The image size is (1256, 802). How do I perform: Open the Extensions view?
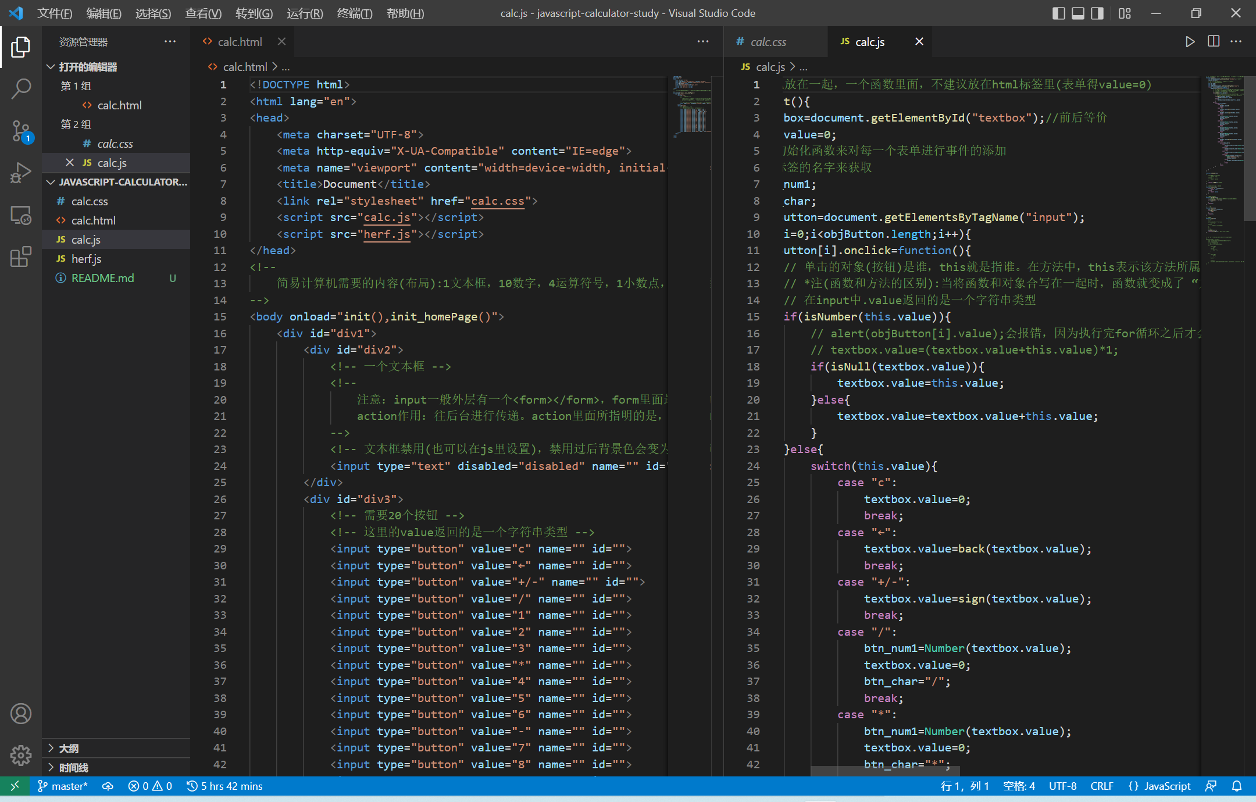pyautogui.click(x=21, y=257)
